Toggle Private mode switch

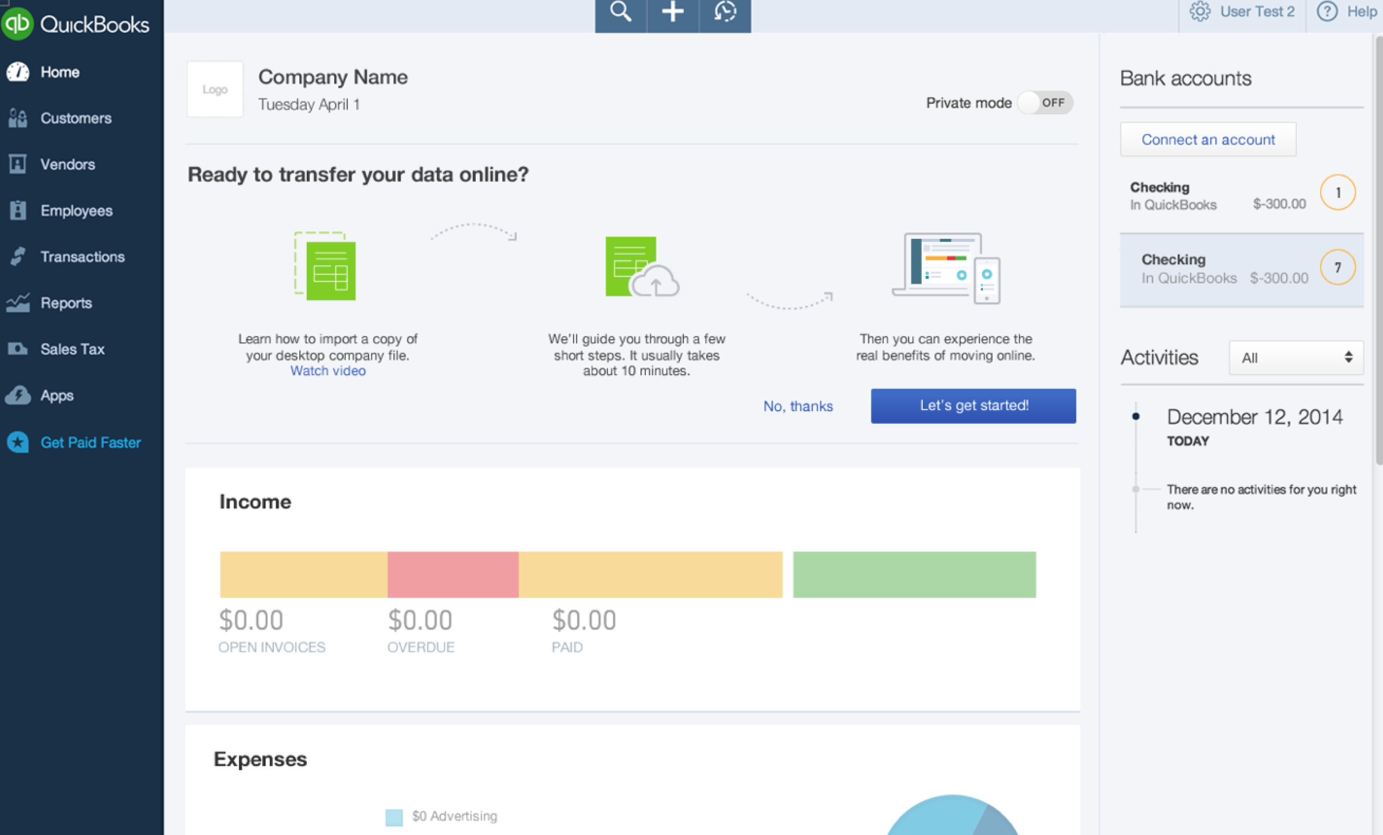tap(1045, 103)
